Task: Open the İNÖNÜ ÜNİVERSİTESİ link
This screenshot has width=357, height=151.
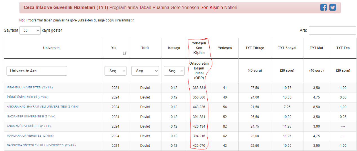Action: (28, 97)
